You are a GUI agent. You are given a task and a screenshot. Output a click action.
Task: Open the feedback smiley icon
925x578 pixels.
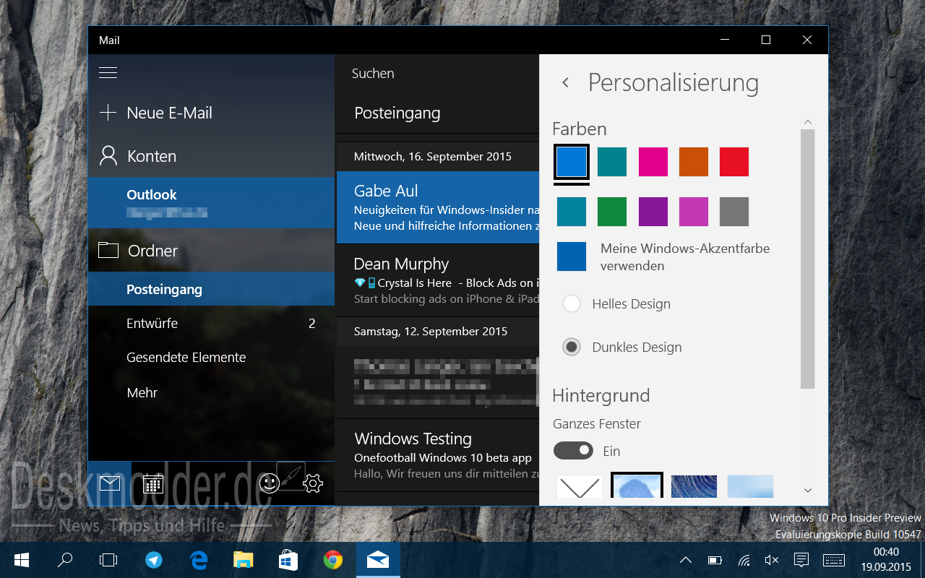(269, 483)
